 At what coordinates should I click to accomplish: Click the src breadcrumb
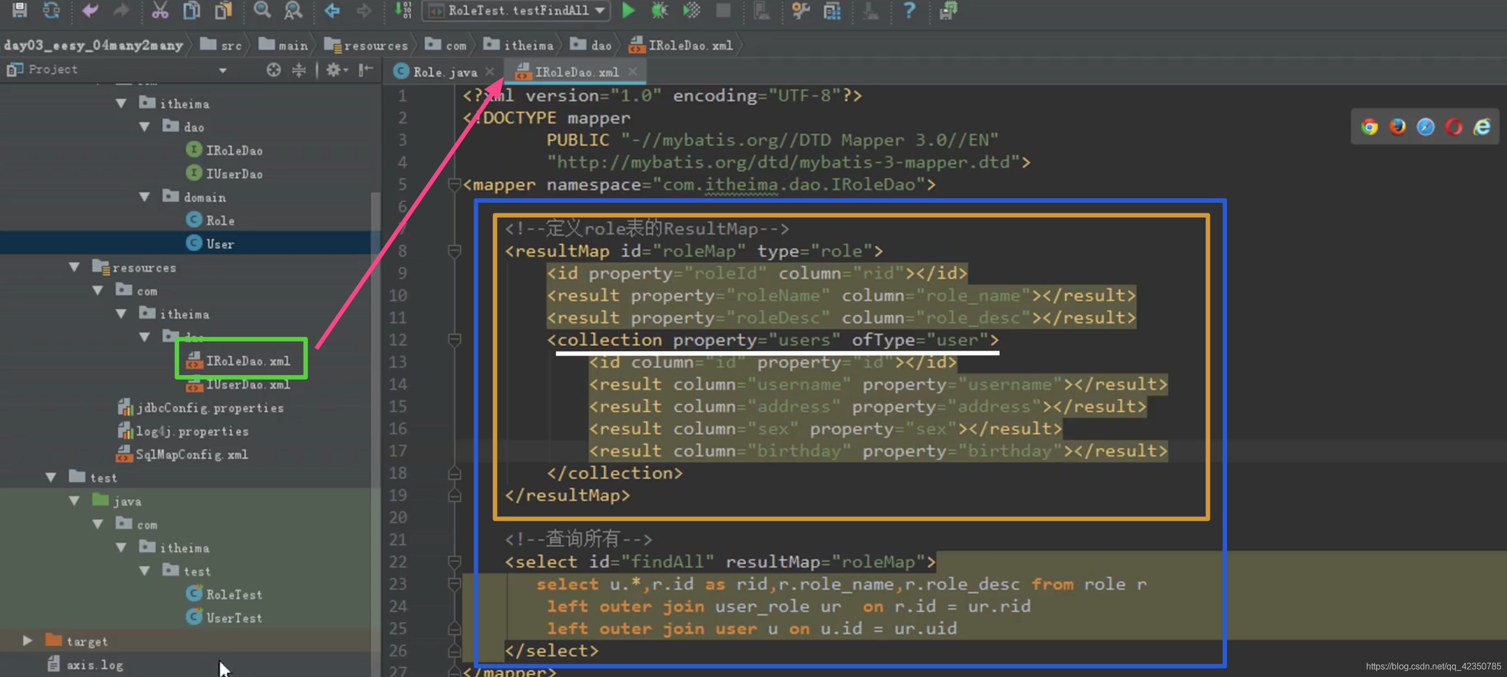(x=221, y=45)
